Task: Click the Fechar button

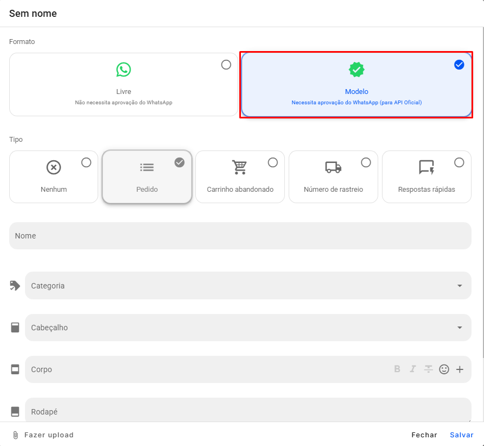Action: click(x=424, y=435)
